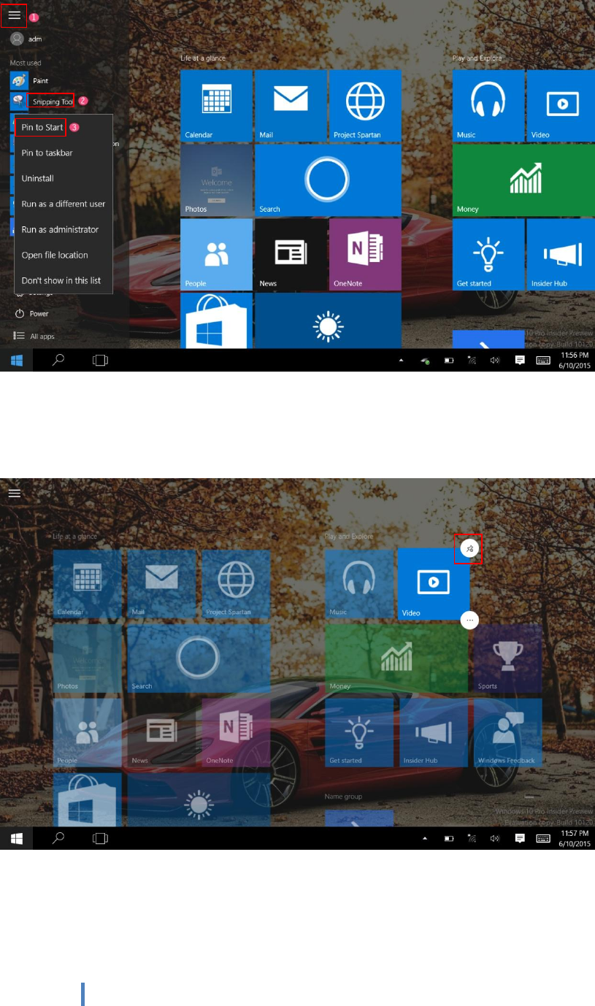The width and height of the screenshot is (595, 1006).
Task: Open the Power options in Start menu
Action: (31, 313)
